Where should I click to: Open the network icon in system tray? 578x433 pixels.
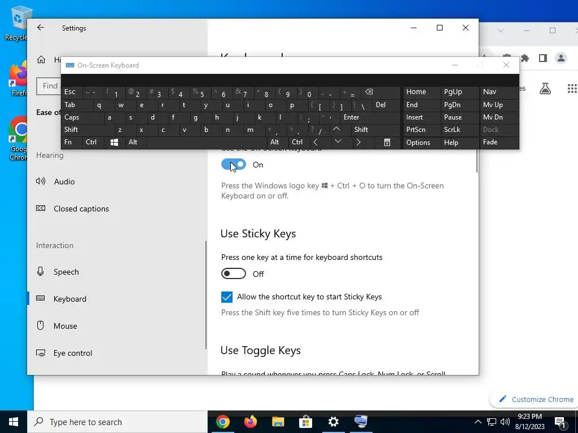click(492, 422)
